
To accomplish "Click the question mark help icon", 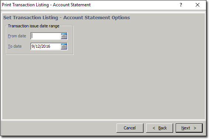I will tap(181, 5).
